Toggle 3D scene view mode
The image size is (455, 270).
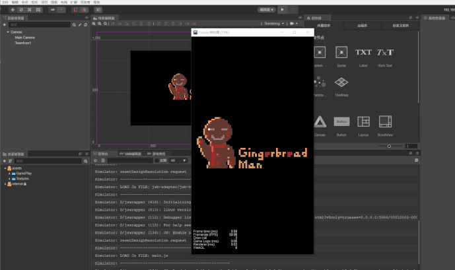pos(98,9)
